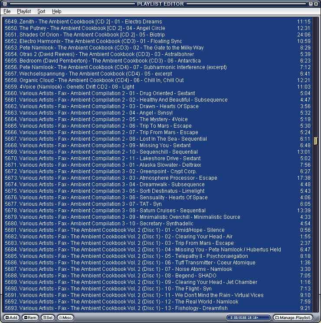Select track 5691 We Don't Mind the Rain
Image resolution: width=321 pixels, height=323 pixels.
point(157,295)
